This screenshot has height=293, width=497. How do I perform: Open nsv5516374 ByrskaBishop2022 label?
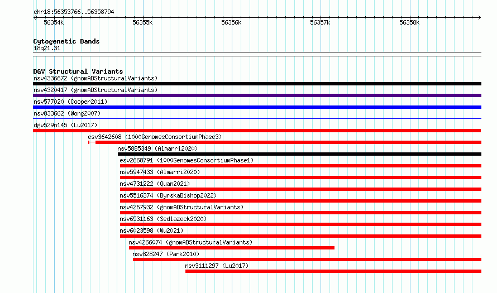coord(168,195)
